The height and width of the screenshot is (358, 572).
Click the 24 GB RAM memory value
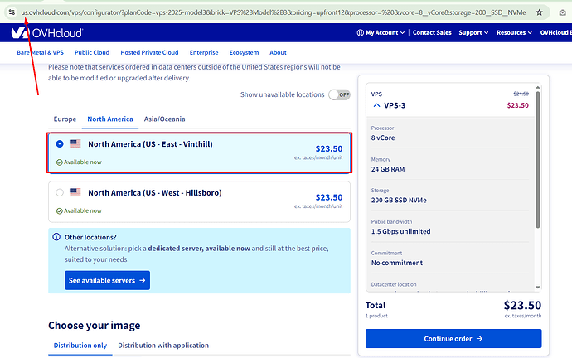click(x=388, y=169)
